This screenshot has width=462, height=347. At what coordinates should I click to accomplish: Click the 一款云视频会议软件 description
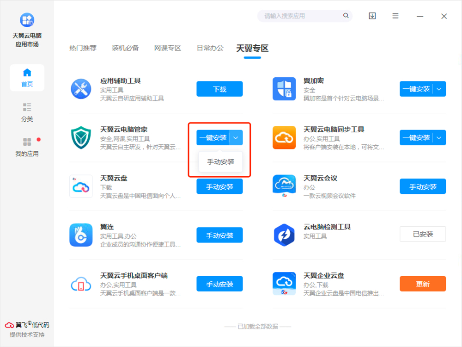click(x=329, y=196)
